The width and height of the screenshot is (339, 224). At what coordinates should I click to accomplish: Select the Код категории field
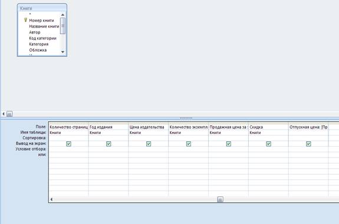click(42, 38)
